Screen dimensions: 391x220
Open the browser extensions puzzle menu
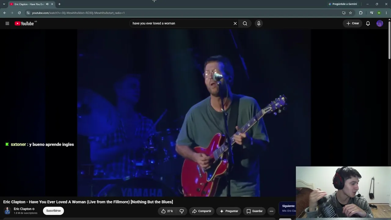pos(361,13)
